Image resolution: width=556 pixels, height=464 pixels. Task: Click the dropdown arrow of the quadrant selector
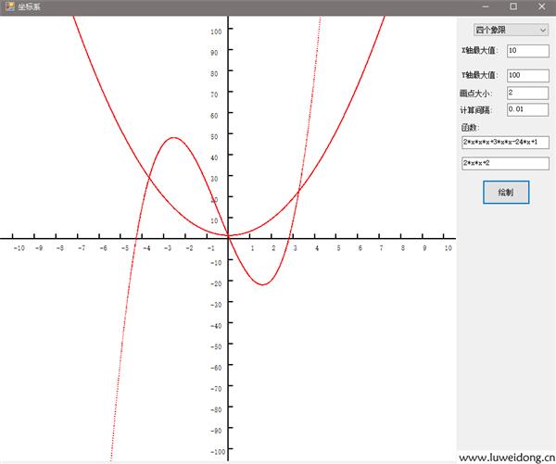542,31
